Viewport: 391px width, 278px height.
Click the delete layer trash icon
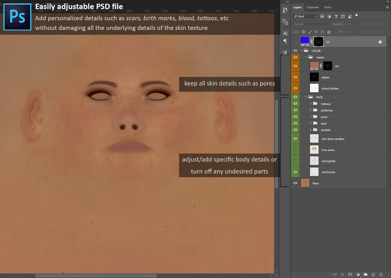coord(381,275)
